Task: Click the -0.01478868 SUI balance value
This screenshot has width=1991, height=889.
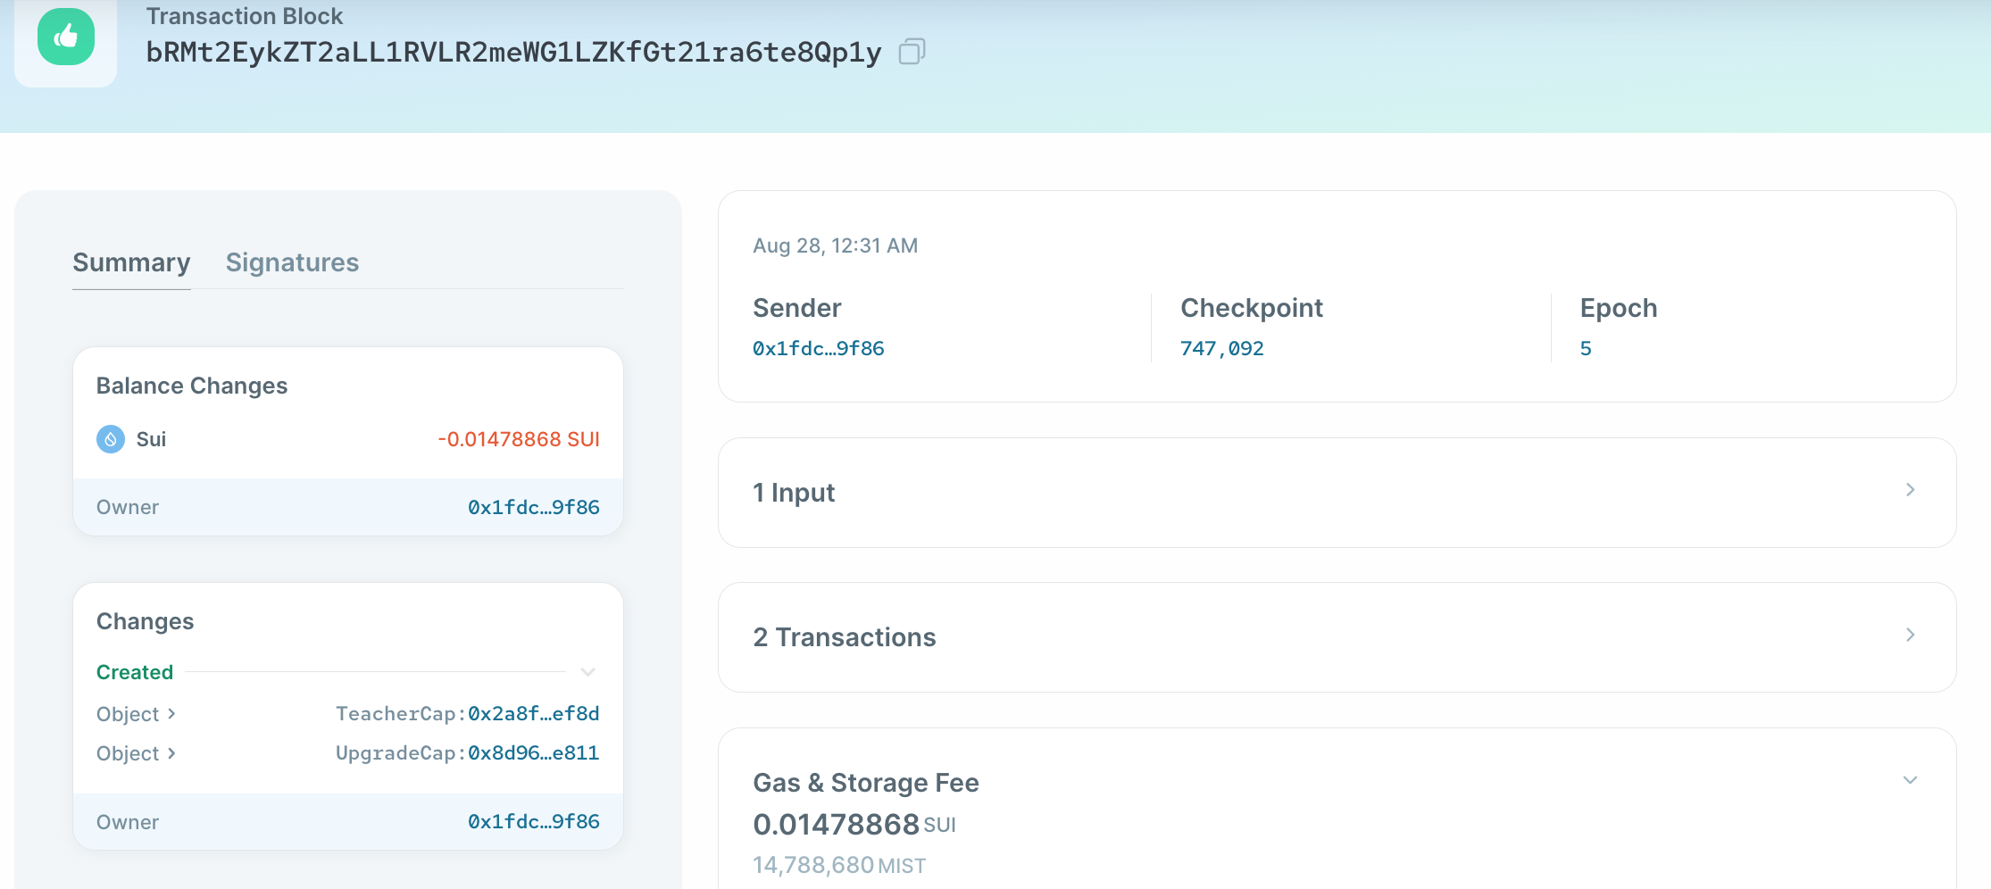Action: 519,439
